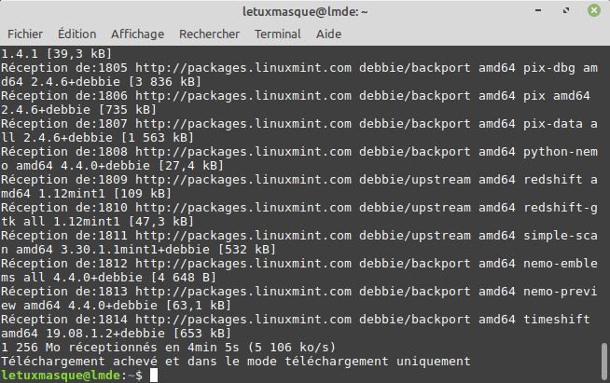Close the terminal with the green X button
This screenshot has height=383, width=610.
[x=593, y=11]
